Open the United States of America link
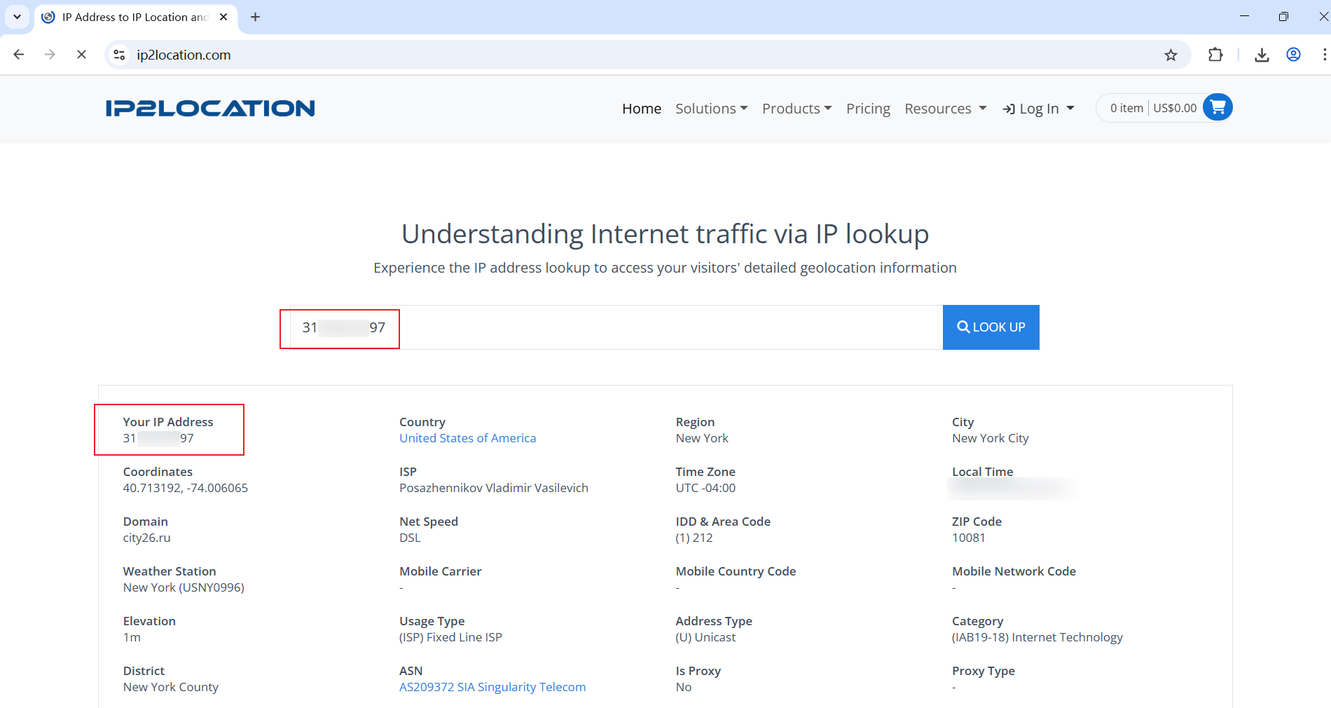Screen dimensions: 1331x708 pyautogui.click(x=467, y=438)
